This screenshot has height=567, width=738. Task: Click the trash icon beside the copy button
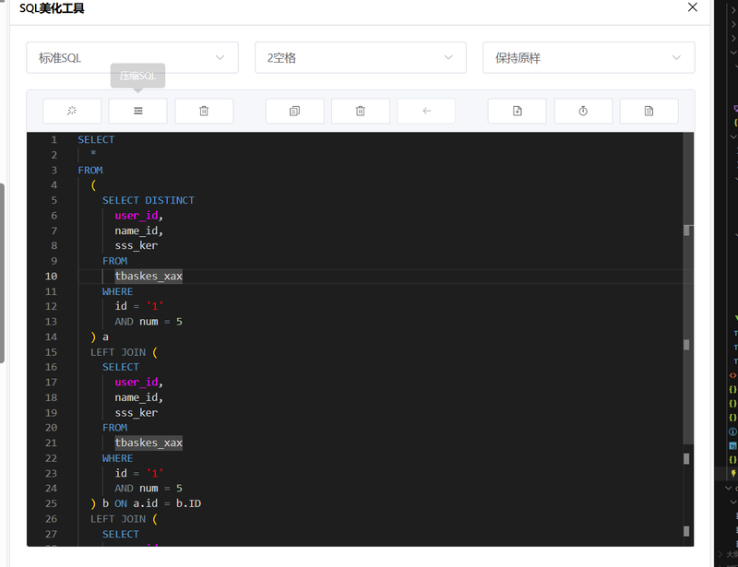pos(361,111)
